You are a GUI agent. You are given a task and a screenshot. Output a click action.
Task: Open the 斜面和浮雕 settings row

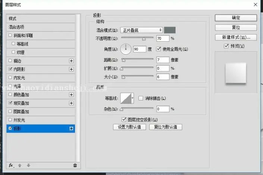coord(41,35)
